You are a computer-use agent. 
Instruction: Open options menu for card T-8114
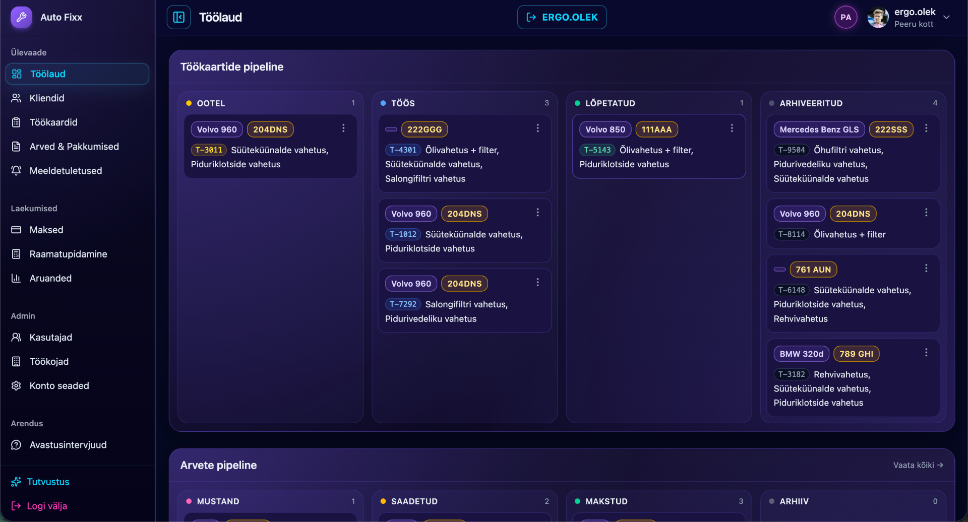926,213
